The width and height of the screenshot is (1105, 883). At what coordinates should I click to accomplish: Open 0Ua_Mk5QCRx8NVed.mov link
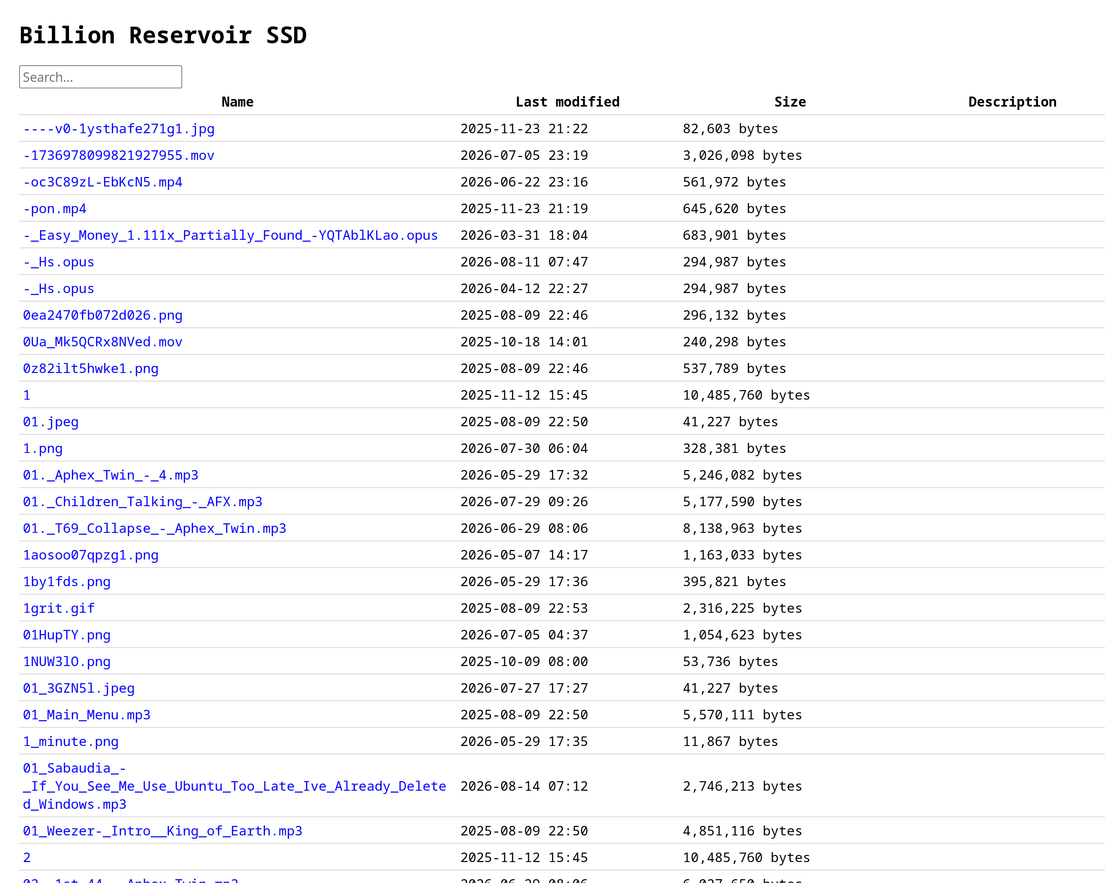click(102, 342)
